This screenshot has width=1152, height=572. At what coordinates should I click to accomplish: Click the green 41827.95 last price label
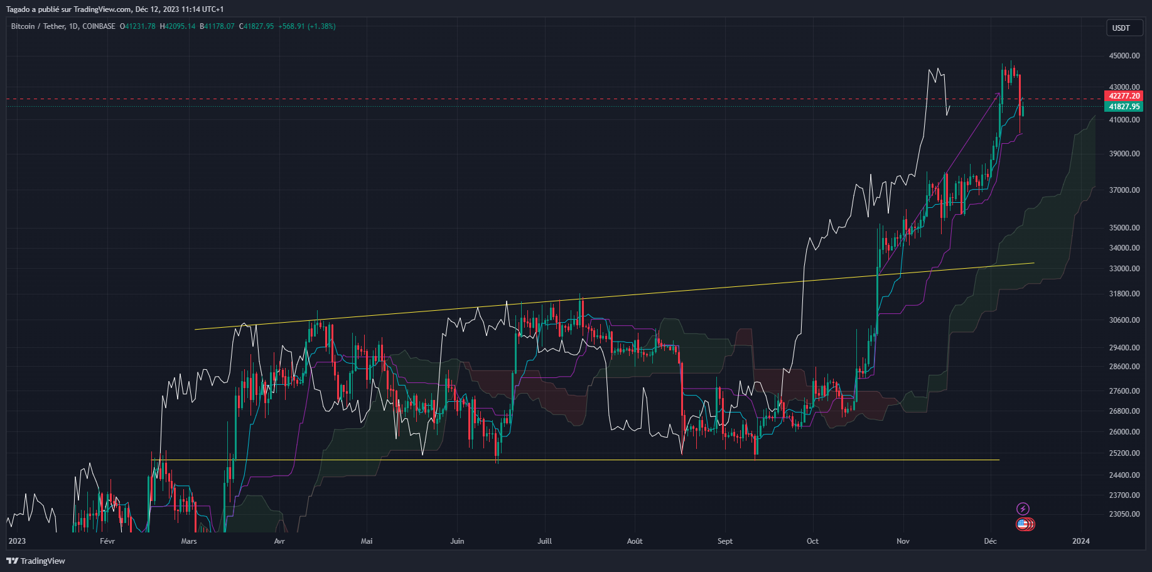point(1124,107)
